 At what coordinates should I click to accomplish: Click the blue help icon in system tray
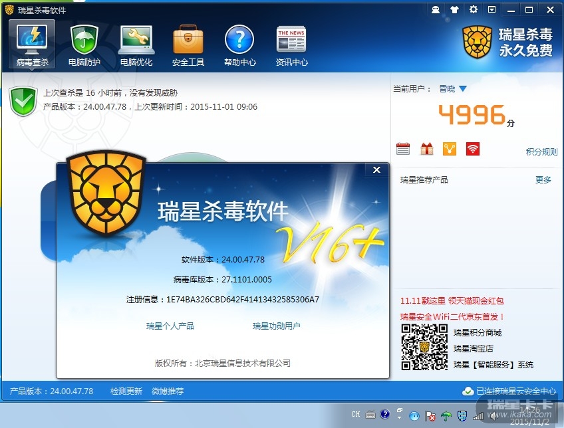[384, 414]
